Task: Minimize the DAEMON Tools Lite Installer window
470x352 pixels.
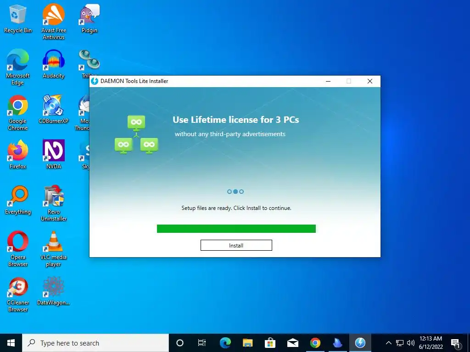Action: point(328,81)
